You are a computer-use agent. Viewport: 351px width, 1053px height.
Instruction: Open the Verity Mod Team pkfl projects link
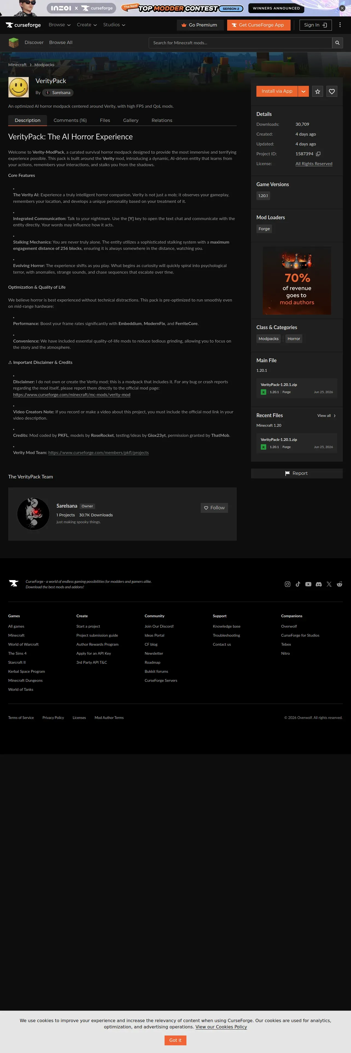click(98, 453)
